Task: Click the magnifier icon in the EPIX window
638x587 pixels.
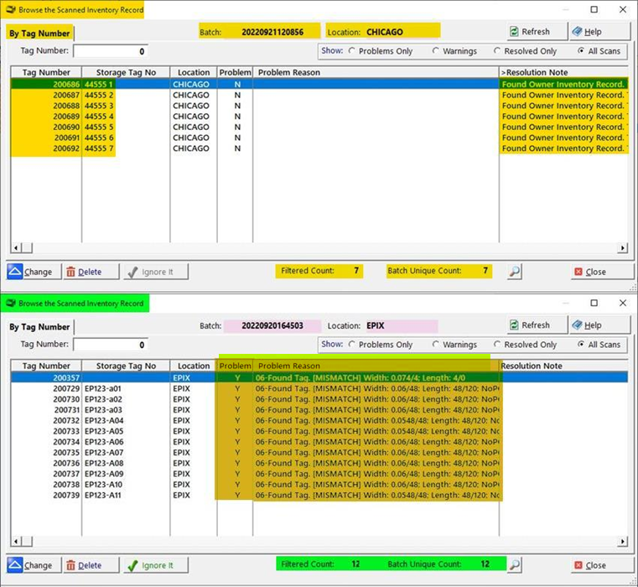Action: 515,565
